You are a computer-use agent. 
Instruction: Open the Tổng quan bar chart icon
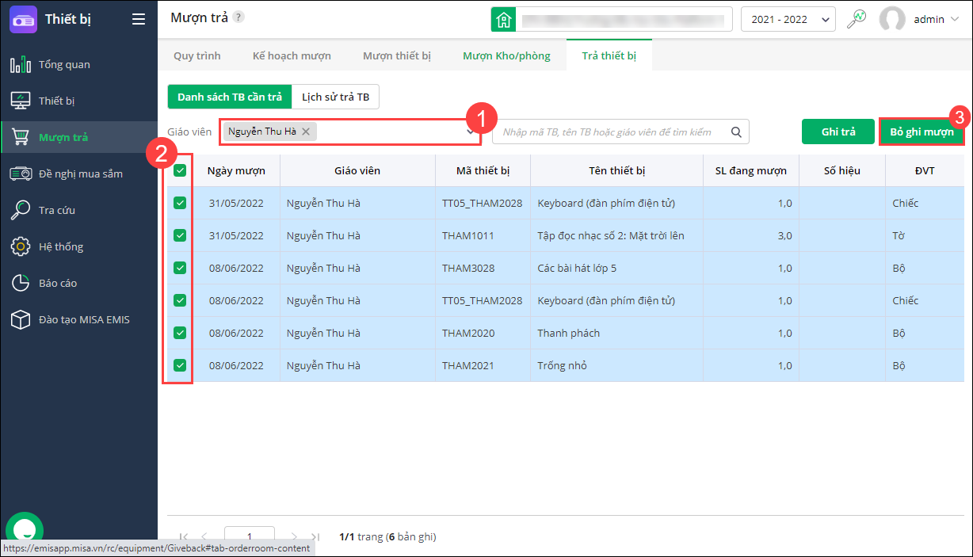point(21,64)
